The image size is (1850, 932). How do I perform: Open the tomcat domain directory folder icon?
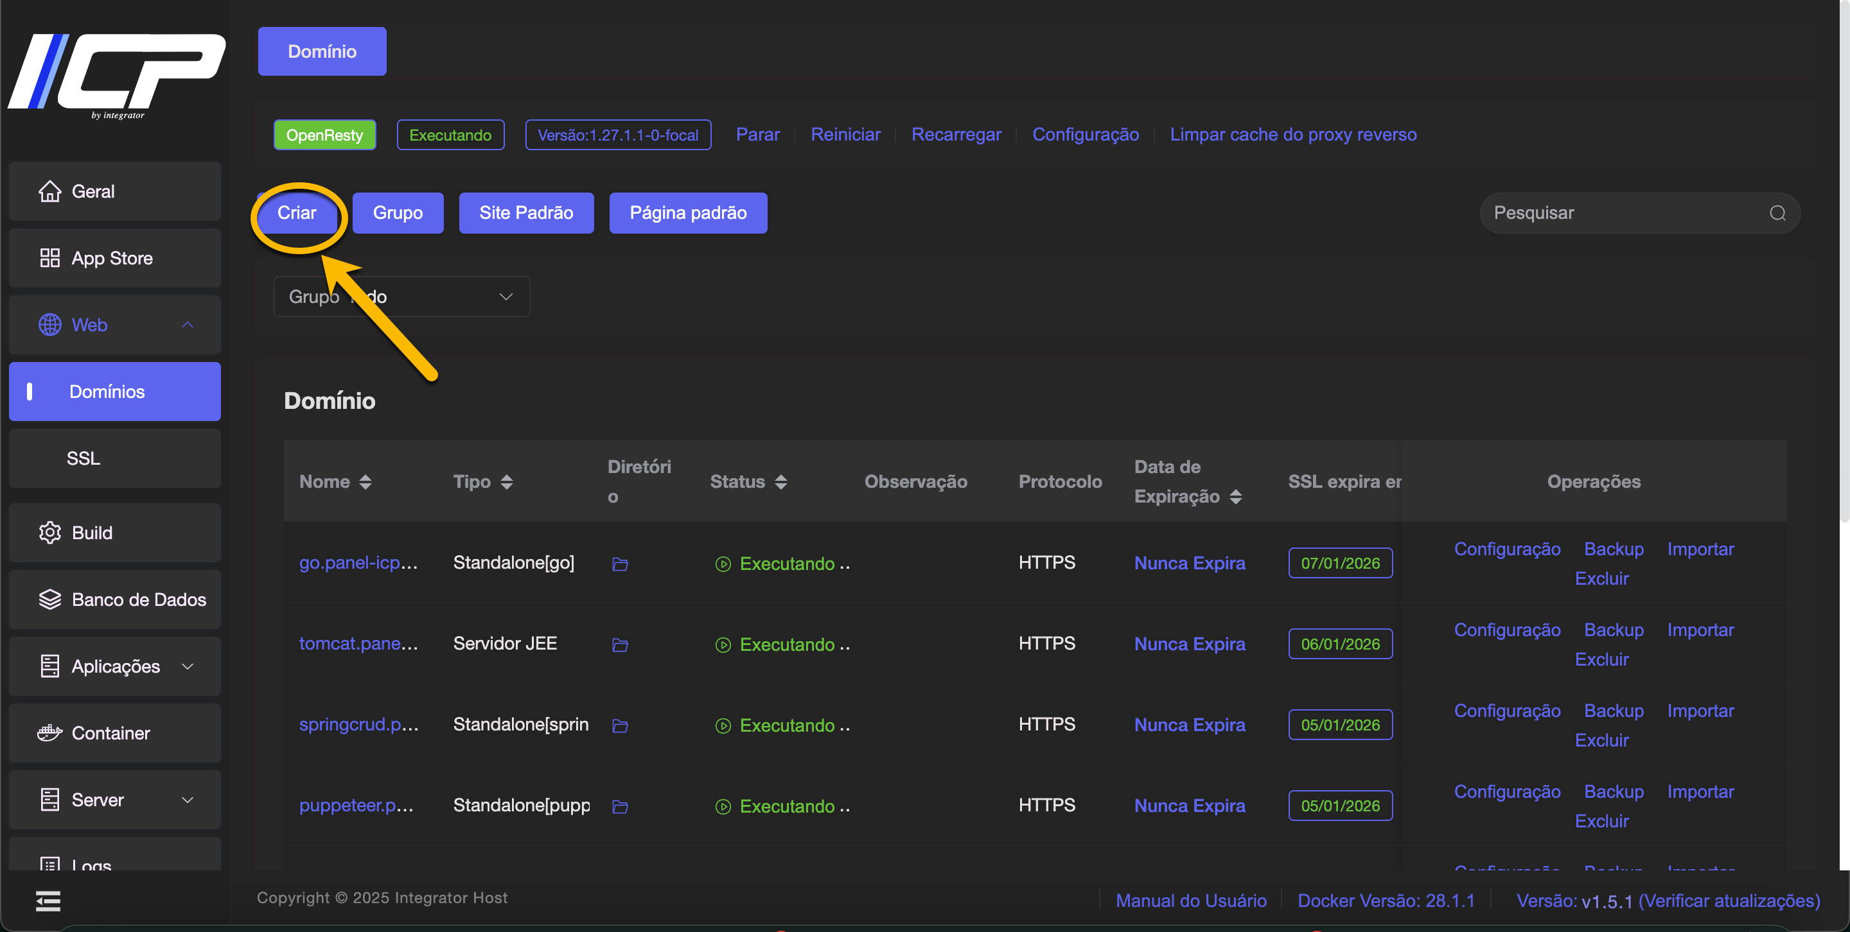(x=620, y=645)
